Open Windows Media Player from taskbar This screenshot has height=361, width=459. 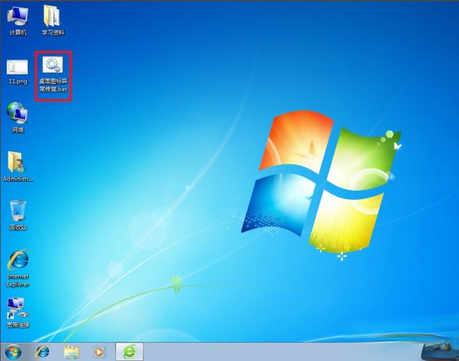coord(99,351)
